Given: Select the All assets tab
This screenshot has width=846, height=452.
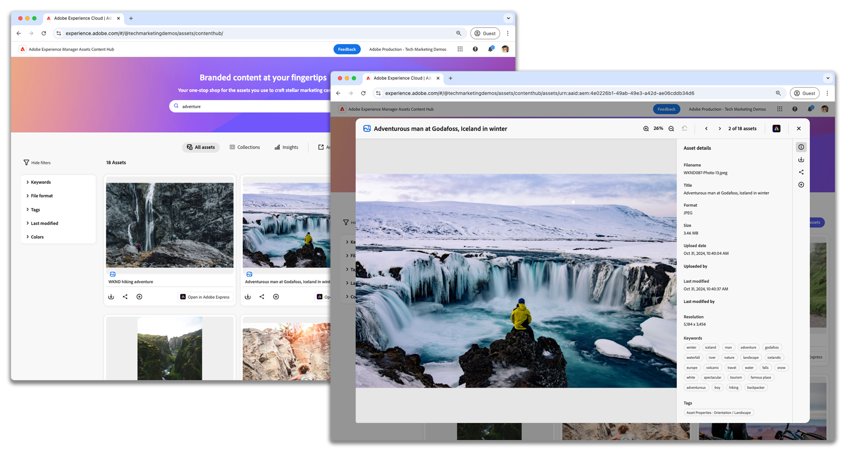Looking at the screenshot, I should 201,147.
